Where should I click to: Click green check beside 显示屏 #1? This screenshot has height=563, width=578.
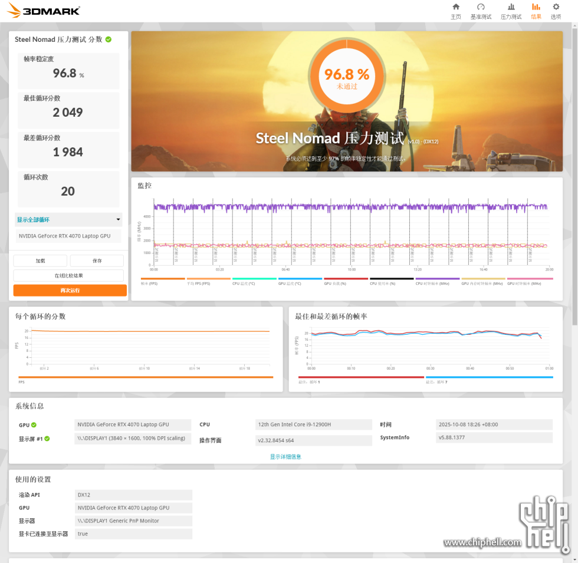[x=47, y=439]
